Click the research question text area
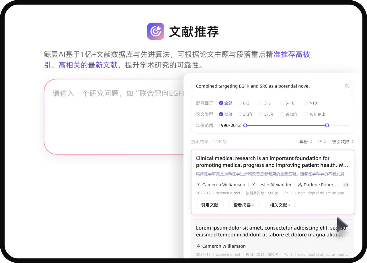 (x=115, y=120)
